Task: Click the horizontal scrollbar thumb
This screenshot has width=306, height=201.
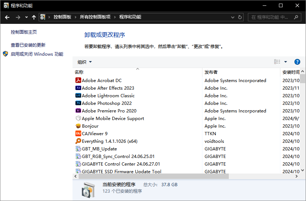Action: (x=154, y=176)
